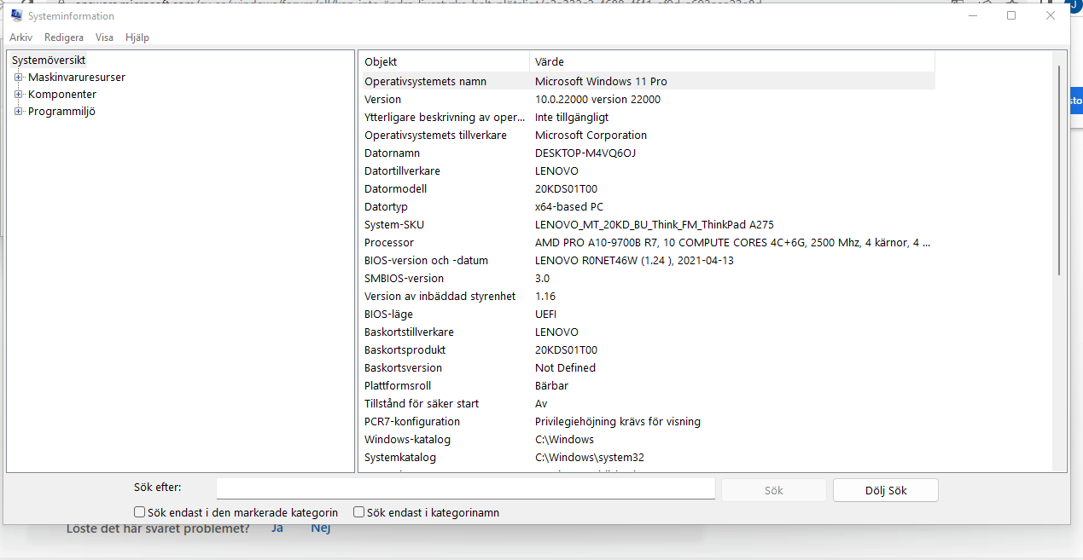Select the Baskortsversion row
Screen dimensions: 1083x560
[x=647, y=367]
